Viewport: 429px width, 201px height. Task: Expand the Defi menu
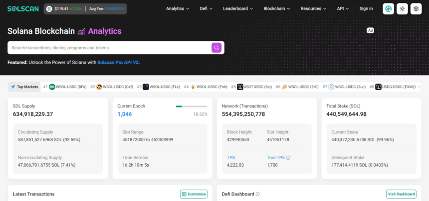point(206,9)
